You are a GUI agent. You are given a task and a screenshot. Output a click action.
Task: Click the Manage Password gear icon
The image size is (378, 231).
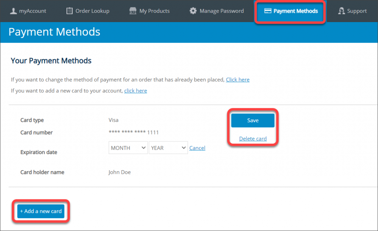click(193, 11)
